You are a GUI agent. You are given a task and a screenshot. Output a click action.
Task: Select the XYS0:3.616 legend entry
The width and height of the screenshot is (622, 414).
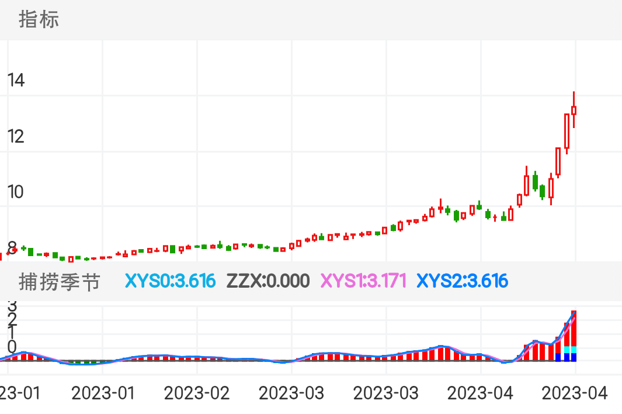pos(170,281)
